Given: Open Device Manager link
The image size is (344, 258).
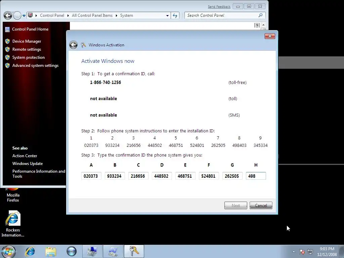Looking at the screenshot, I should click(27, 41).
